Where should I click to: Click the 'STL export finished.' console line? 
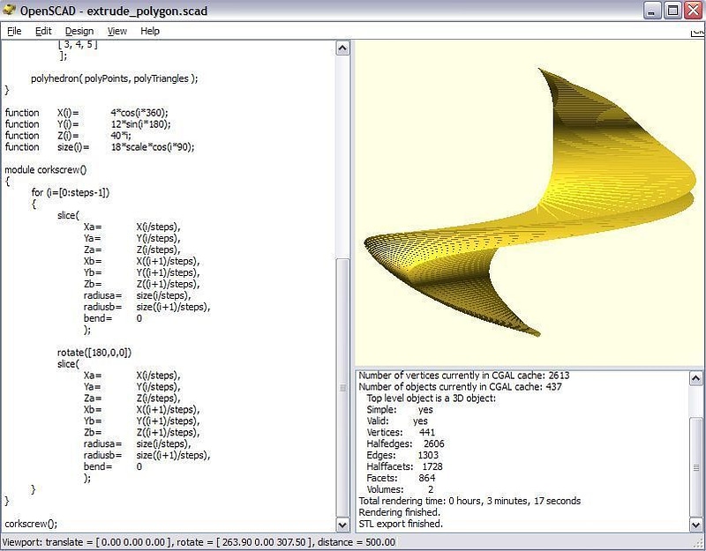[x=401, y=524]
